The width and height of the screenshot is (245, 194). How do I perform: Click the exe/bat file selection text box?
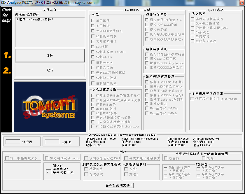coord(50,32)
